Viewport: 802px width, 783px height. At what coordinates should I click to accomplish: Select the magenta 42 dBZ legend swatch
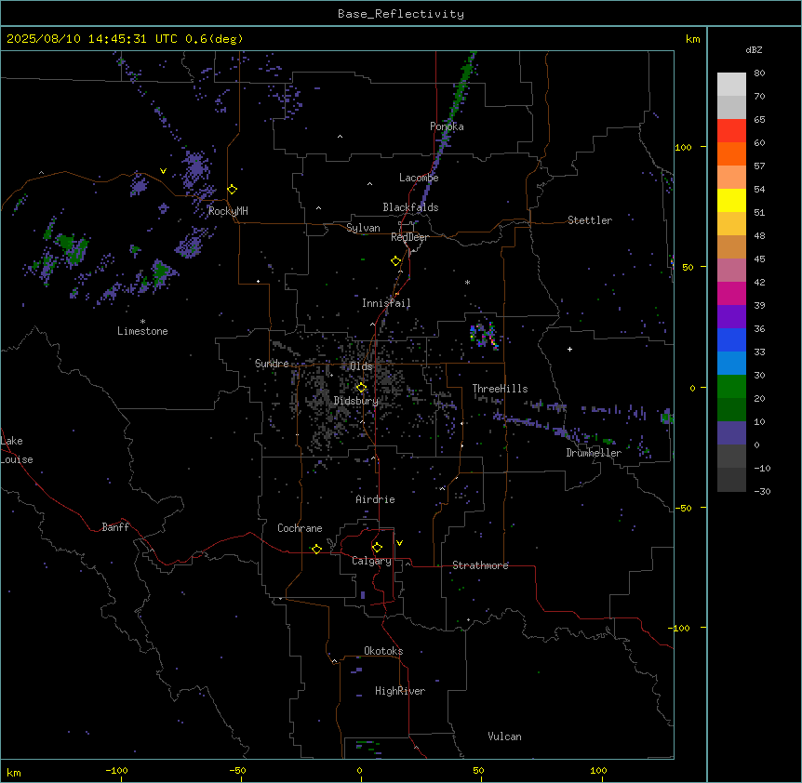point(731,293)
